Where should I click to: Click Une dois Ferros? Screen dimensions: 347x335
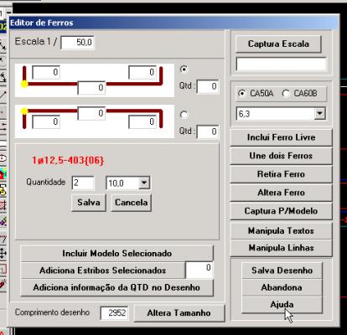(281, 156)
